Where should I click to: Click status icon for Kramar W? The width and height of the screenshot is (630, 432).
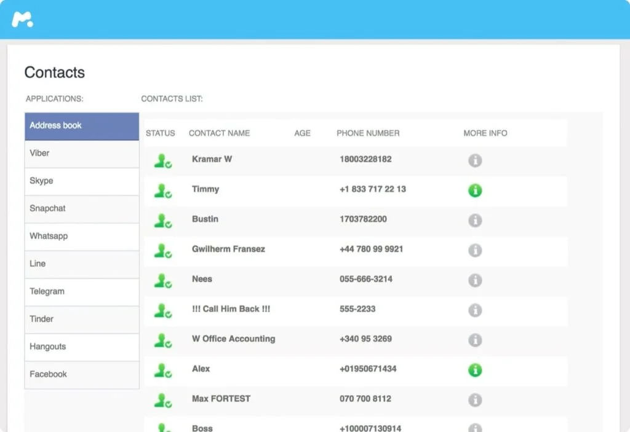(162, 160)
